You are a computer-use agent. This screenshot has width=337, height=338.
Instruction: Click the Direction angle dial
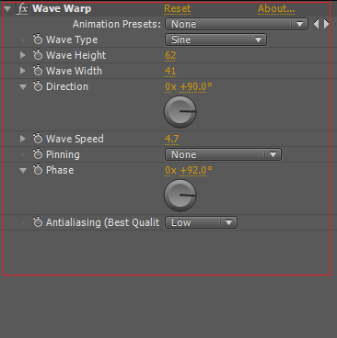tap(180, 112)
